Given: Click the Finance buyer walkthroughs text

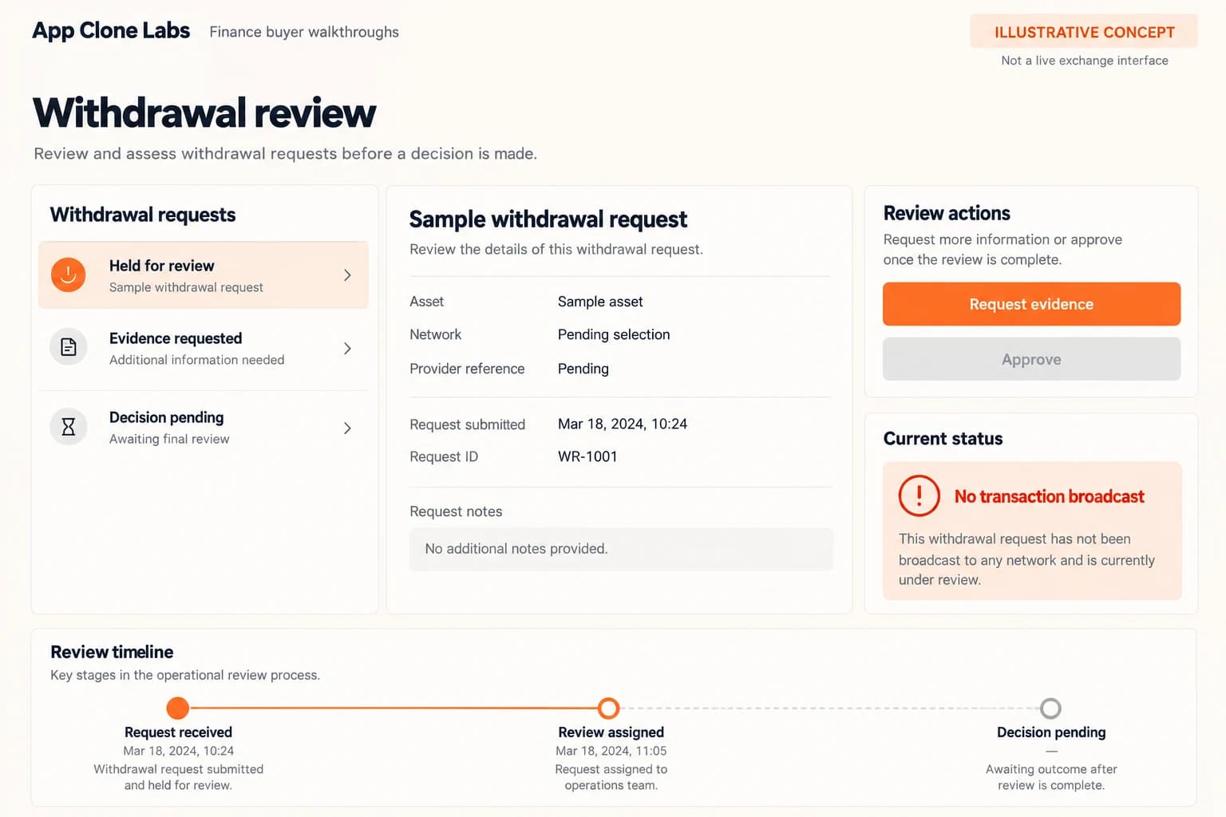Looking at the screenshot, I should point(304,32).
